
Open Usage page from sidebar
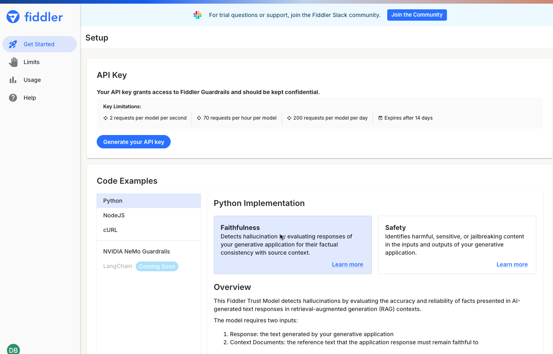32,80
